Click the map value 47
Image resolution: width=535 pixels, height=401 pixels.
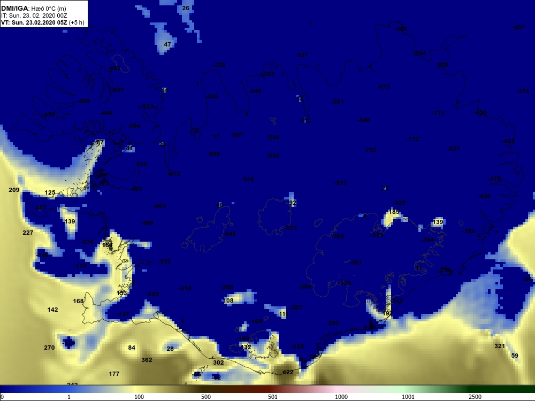[167, 44]
